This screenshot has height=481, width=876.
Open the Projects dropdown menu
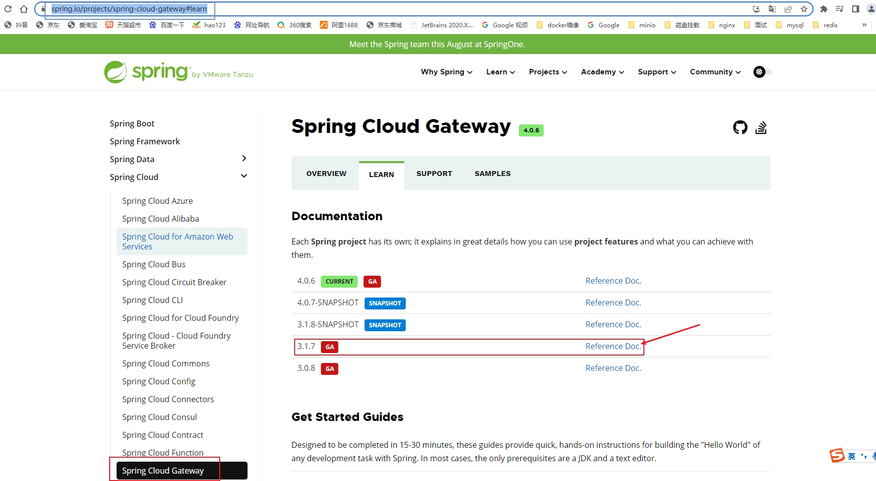[x=548, y=72]
